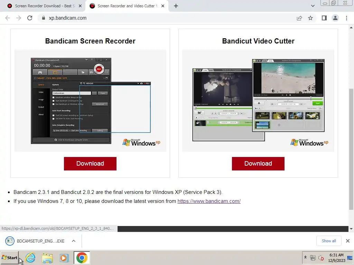Open the Chrome profile avatar
The width and height of the screenshot is (354, 265).
[x=335, y=18]
